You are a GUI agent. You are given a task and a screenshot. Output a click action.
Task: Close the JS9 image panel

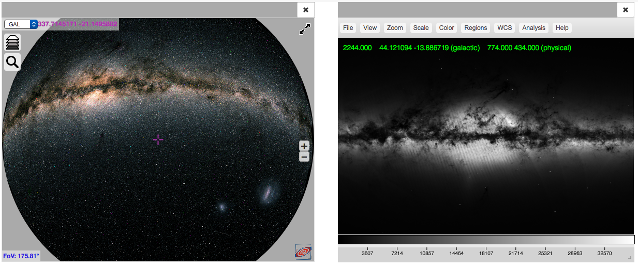[626, 10]
